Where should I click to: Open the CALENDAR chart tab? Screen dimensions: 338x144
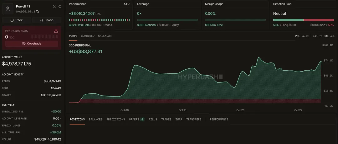tap(105, 36)
